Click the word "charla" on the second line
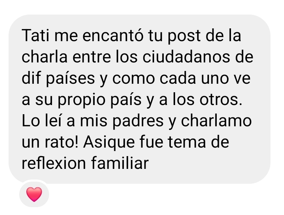Image resolution: width=284 pixels, height=215 pixels. 44,56
